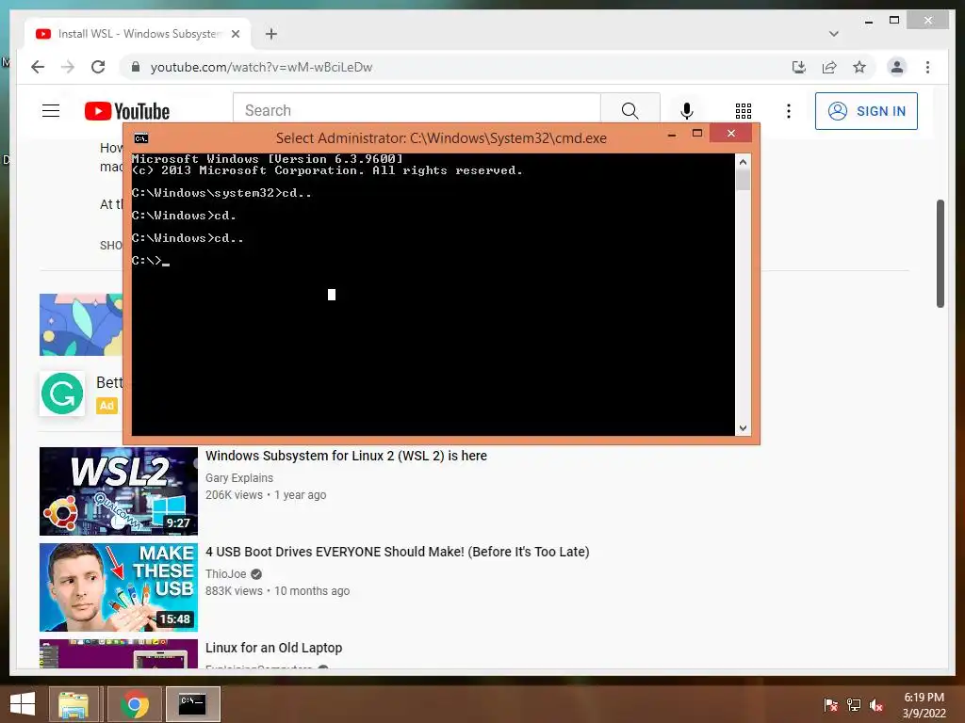Click the forward navigation arrow
The height and width of the screenshot is (723, 965).
click(68, 67)
